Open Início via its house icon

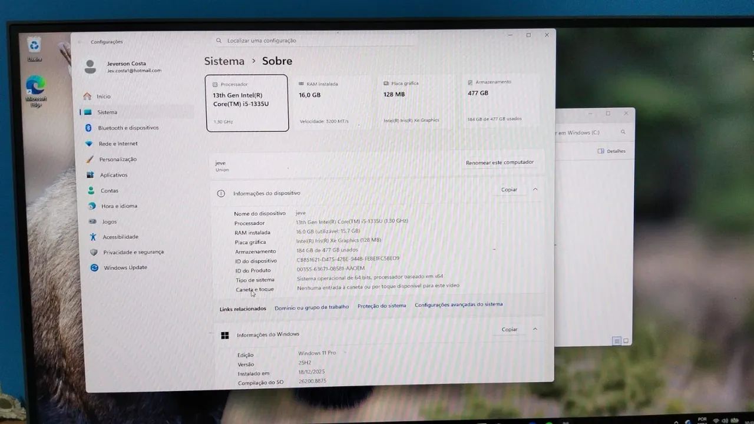88,96
